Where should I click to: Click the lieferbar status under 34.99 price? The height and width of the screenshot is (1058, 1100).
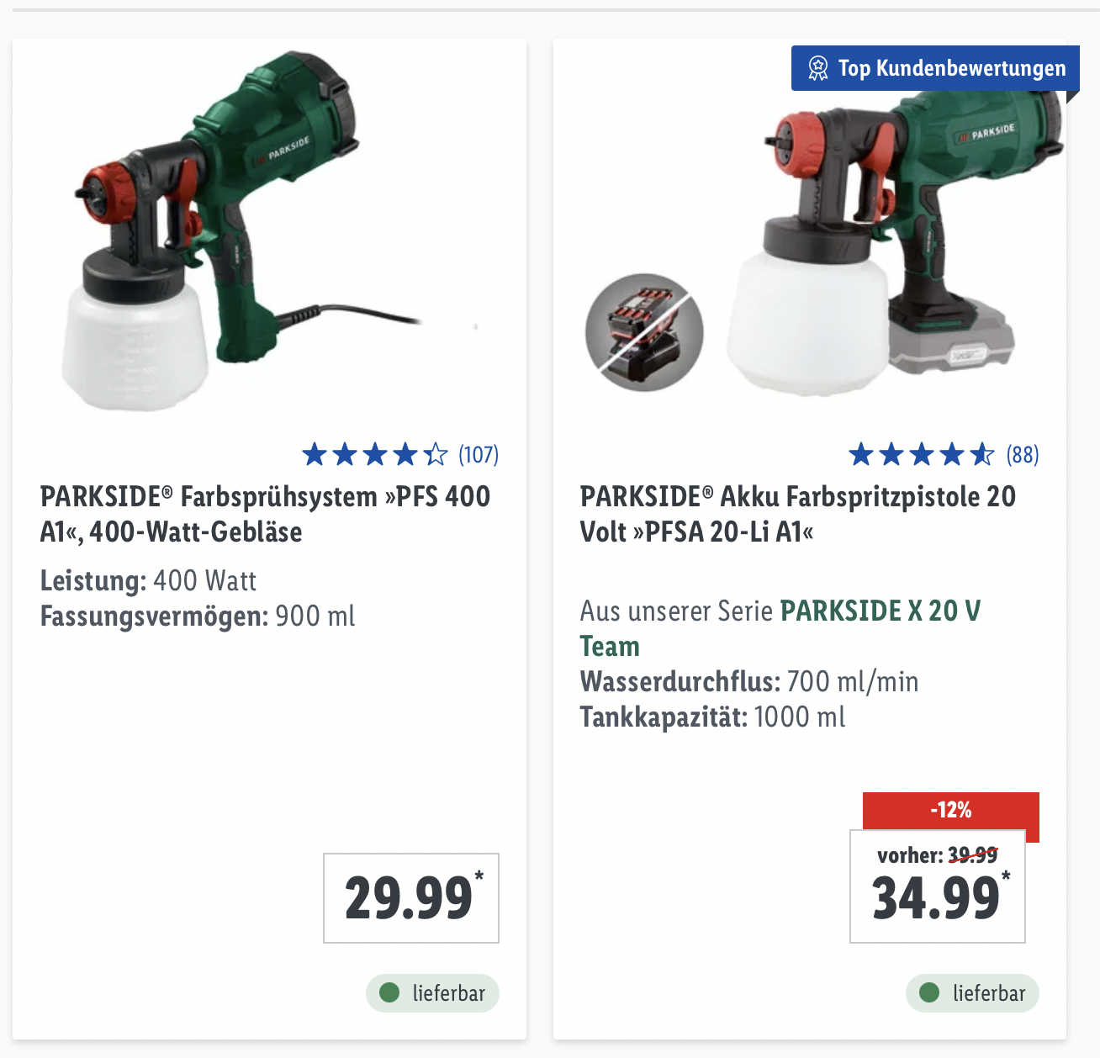(x=972, y=993)
